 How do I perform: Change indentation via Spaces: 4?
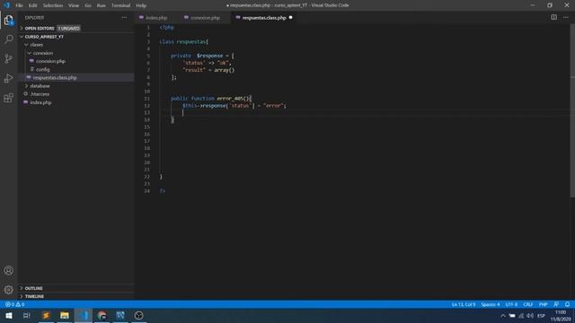pos(491,304)
